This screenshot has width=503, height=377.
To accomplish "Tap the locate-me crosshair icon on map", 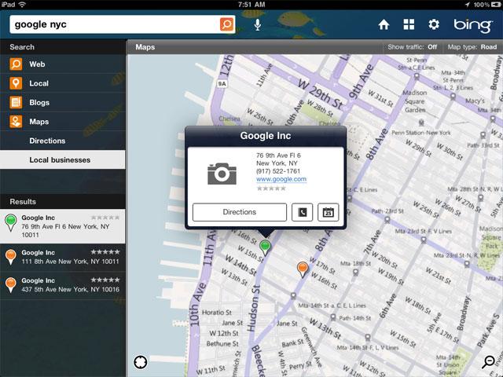I will (x=141, y=362).
